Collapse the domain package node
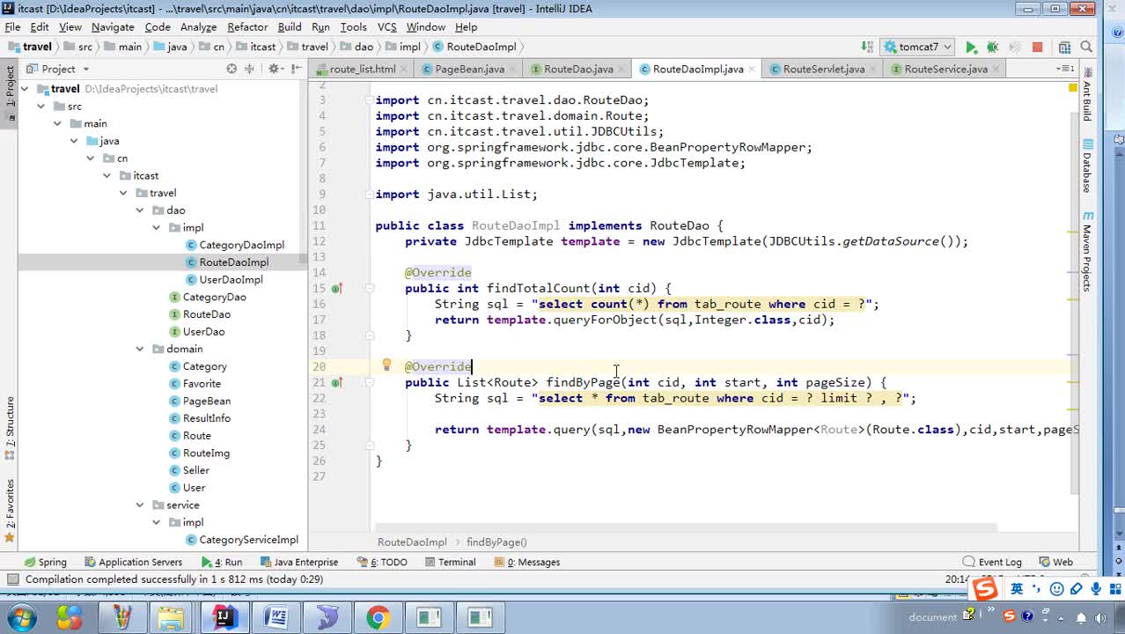Image resolution: width=1125 pixels, height=634 pixels. [140, 349]
